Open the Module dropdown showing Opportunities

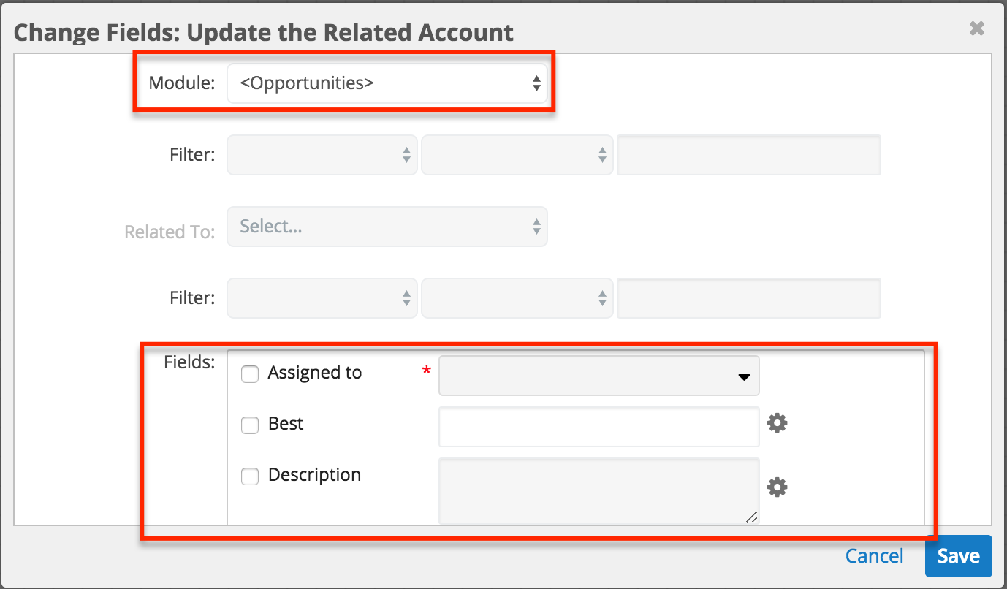(387, 83)
